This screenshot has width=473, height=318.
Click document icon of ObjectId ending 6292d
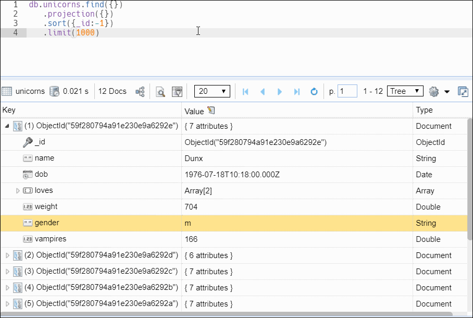(x=18, y=255)
